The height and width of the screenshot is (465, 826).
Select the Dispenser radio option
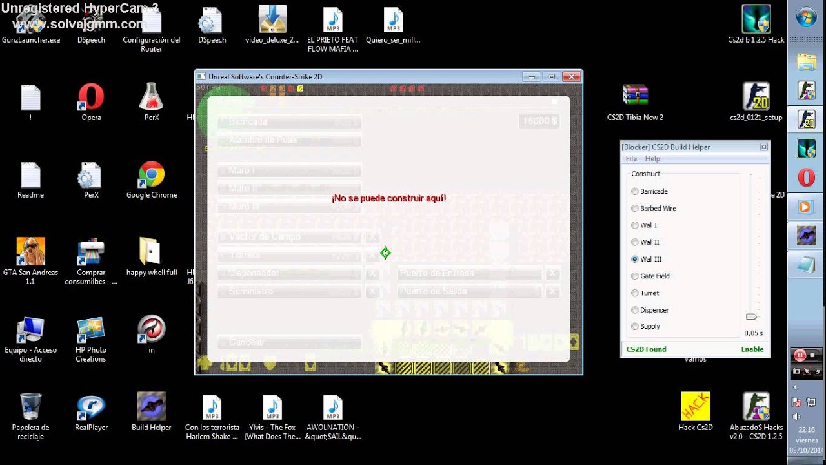(x=650, y=309)
